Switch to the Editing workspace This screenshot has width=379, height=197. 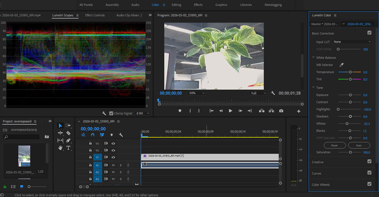click(177, 5)
